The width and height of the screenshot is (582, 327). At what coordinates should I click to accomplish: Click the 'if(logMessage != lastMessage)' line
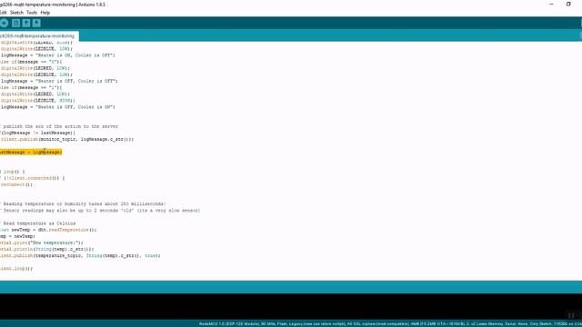[37, 133]
